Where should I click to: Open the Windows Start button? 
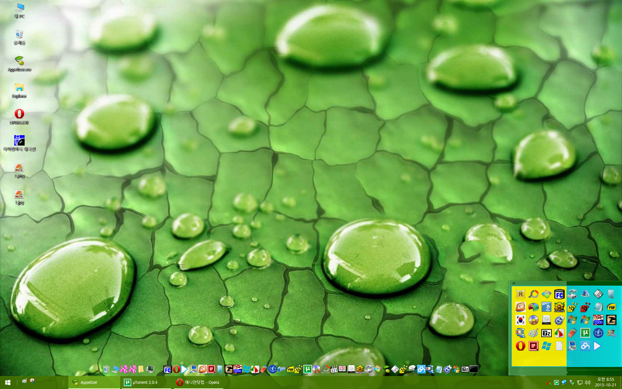8,383
